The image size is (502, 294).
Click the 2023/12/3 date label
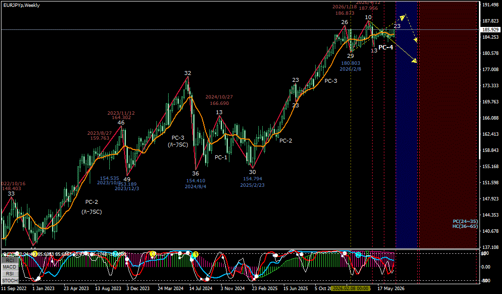(x=127, y=189)
